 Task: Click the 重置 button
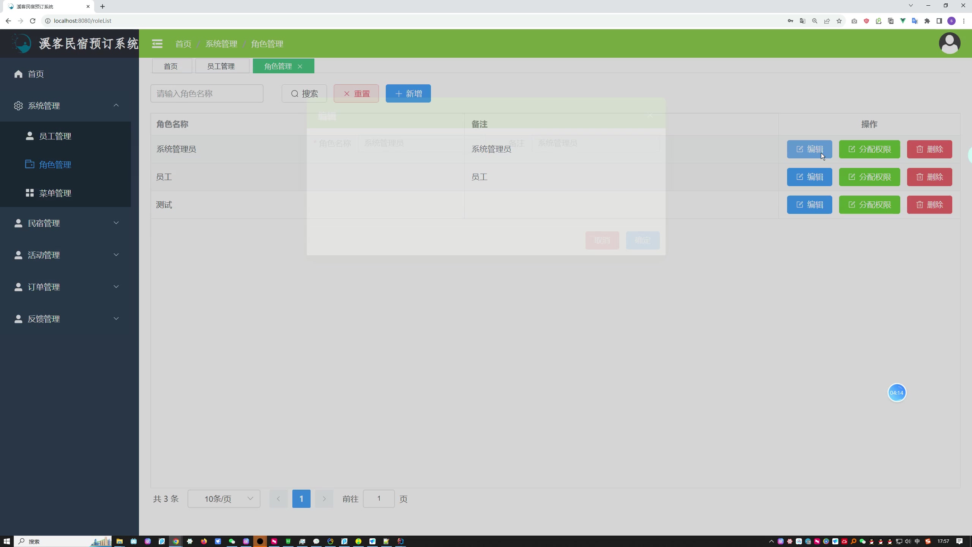coord(356,93)
